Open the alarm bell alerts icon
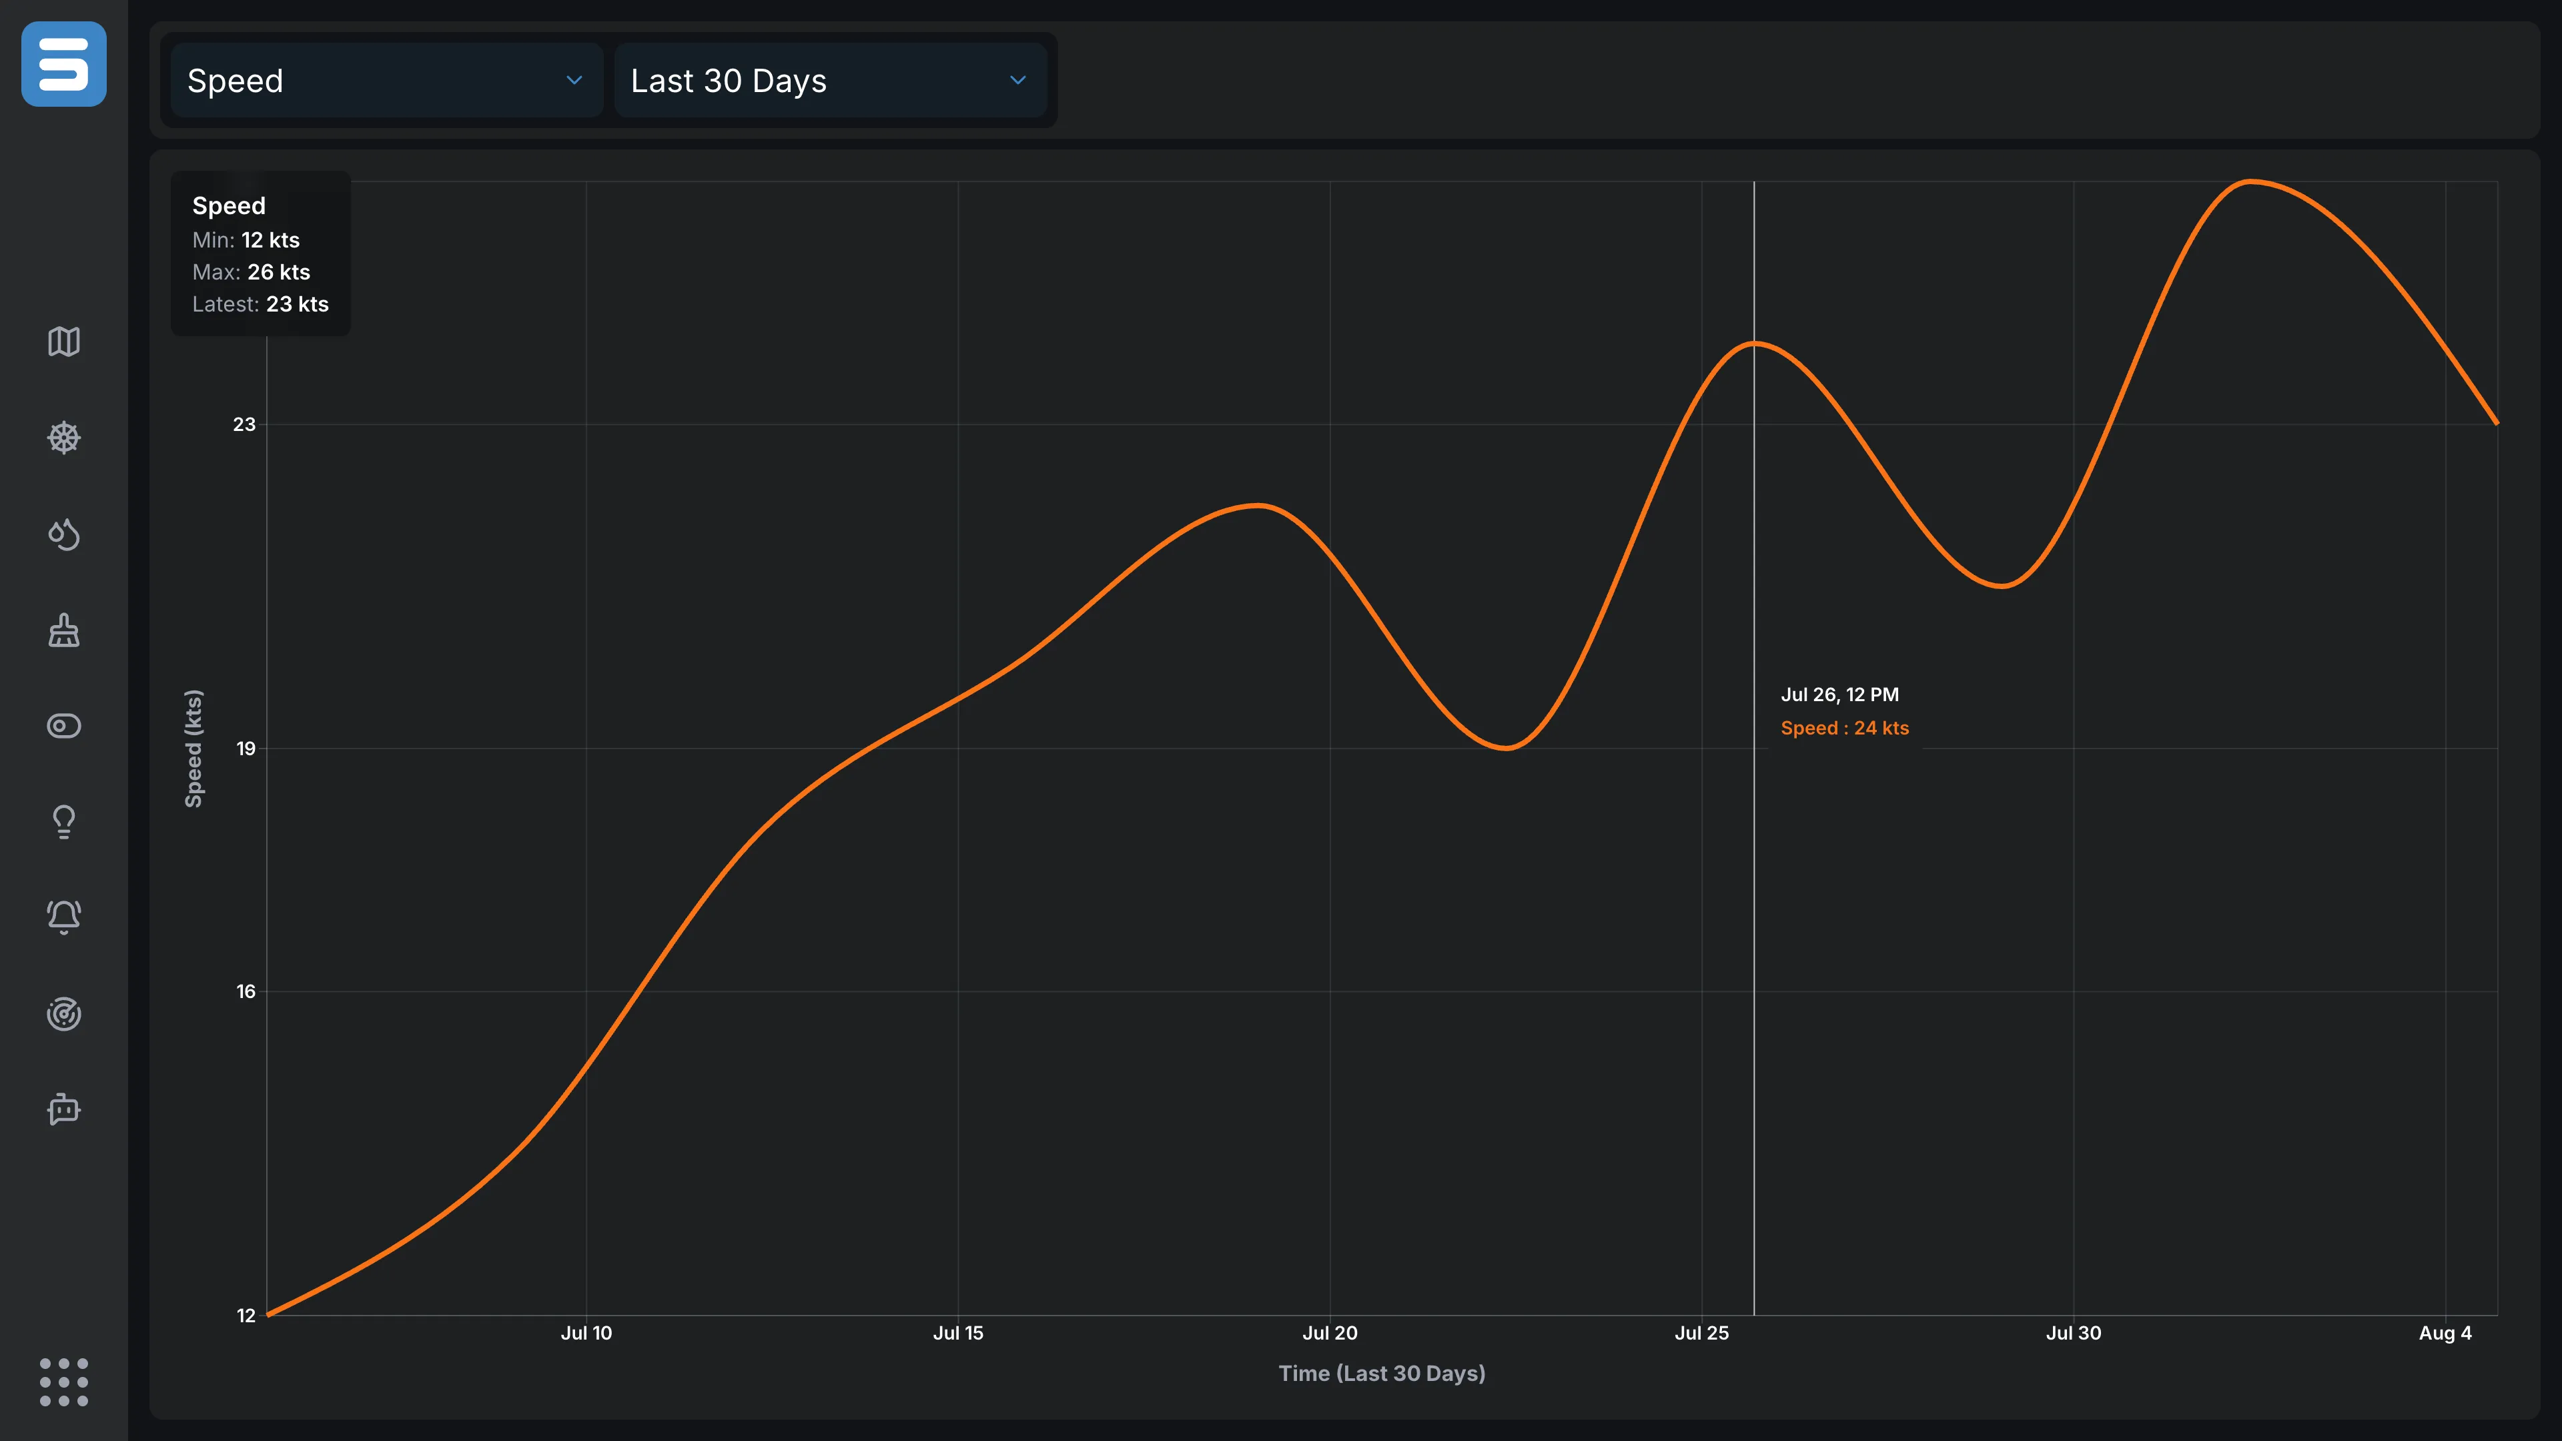Image resolution: width=2562 pixels, height=1441 pixels. point(63,917)
